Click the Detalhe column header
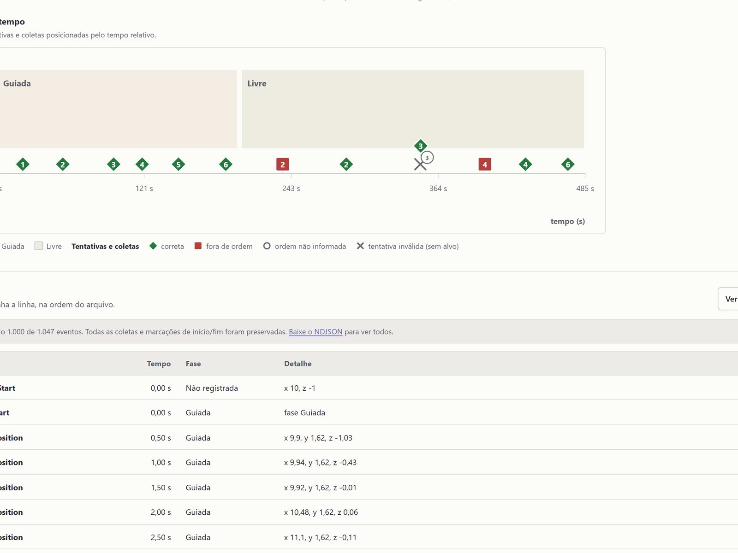This screenshot has height=553, width=738. coord(298,364)
